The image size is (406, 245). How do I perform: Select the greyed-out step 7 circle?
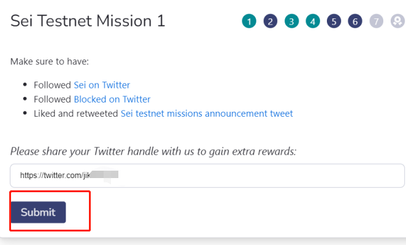click(376, 21)
